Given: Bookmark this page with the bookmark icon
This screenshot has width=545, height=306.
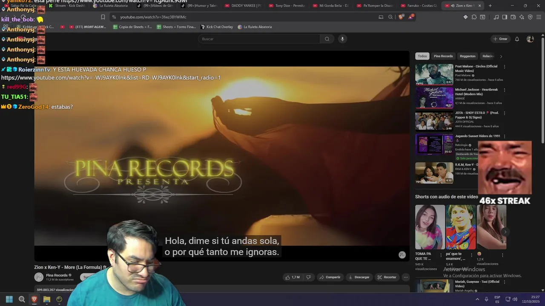Looking at the screenshot, I should pos(103,17).
